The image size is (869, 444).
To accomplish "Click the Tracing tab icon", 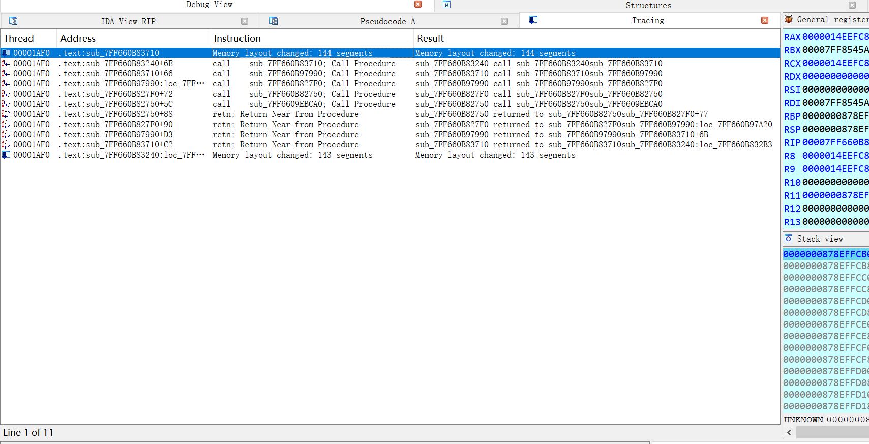I will [x=533, y=20].
